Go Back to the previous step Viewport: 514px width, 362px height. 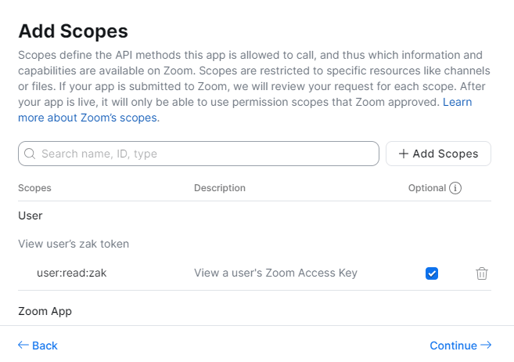(38, 346)
